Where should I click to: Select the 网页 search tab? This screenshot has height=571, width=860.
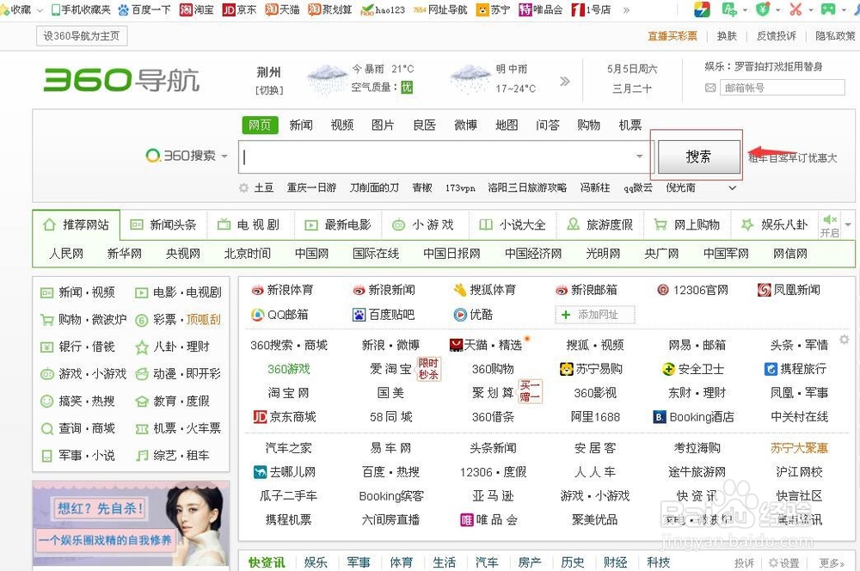(x=260, y=125)
